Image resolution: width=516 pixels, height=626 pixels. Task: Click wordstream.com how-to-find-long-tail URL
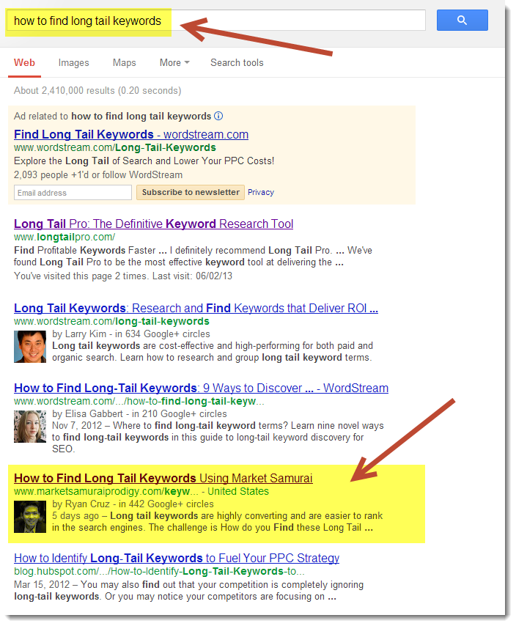pyautogui.click(x=139, y=401)
